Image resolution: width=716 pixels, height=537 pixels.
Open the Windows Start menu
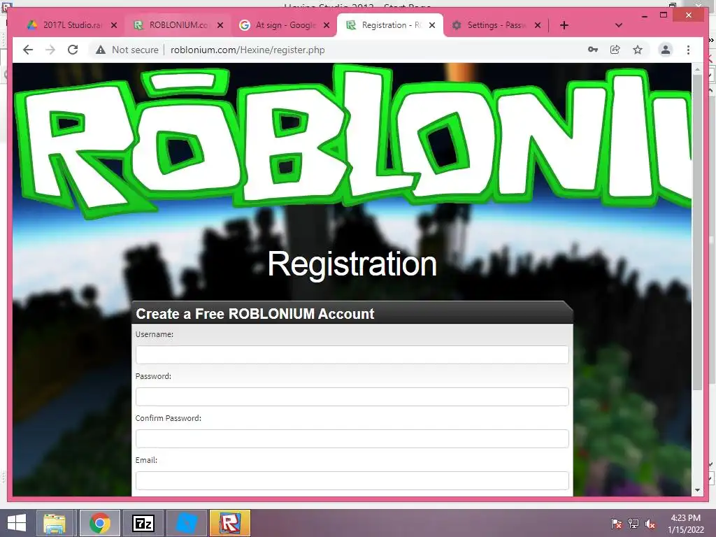coord(17,523)
